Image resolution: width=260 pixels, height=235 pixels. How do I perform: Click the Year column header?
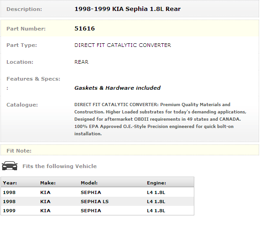10,183
